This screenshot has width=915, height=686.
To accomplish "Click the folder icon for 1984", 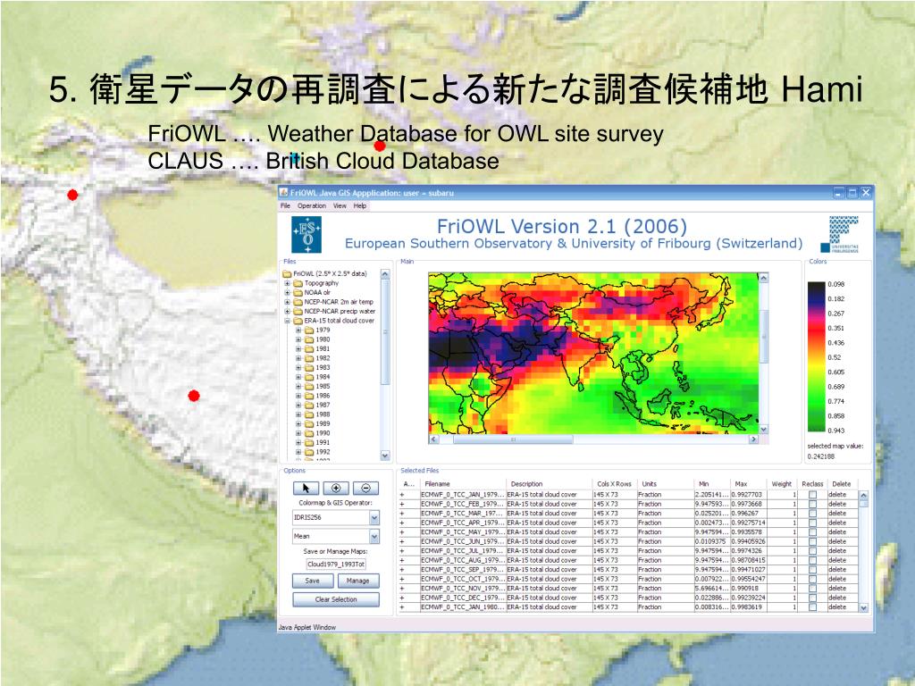I will click(x=309, y=377).
